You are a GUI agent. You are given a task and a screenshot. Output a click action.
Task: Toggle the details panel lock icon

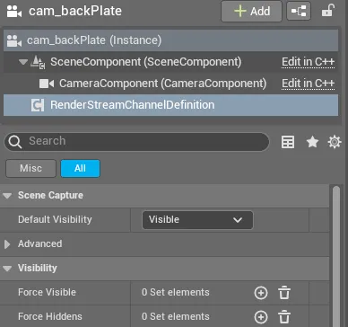click(327, 12)
